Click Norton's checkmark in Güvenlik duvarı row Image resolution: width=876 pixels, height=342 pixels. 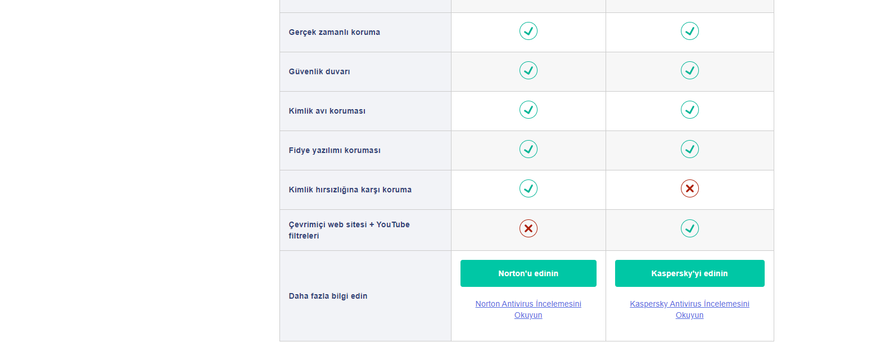point(529,70)
